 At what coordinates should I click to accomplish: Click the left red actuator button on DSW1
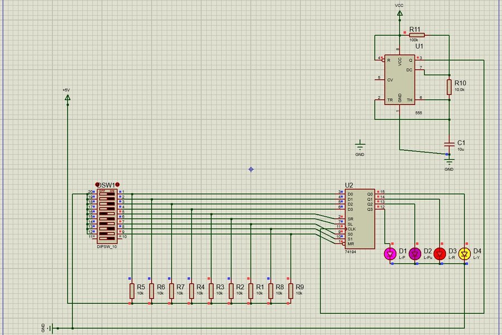pyautogui.click(x=98, y=185)
